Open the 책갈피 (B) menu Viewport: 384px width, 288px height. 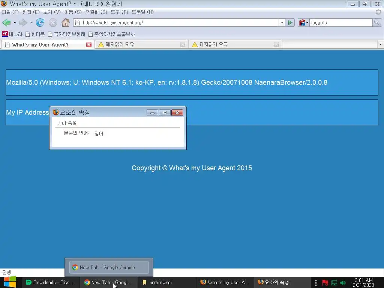tap(96, 12)
